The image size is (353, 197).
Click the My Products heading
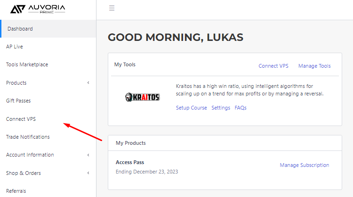click(130, 143)
